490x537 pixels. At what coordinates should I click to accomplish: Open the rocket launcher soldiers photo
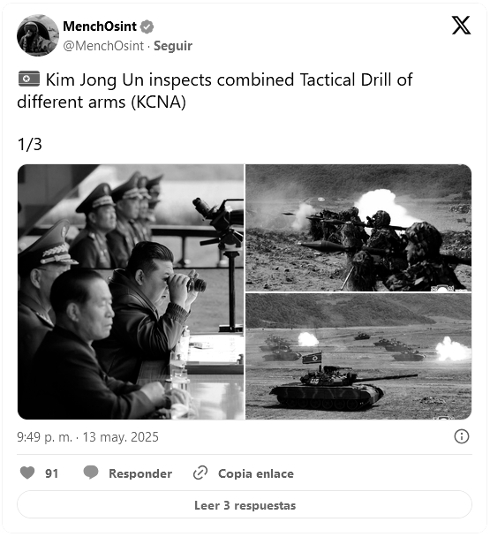pos(358,228)
